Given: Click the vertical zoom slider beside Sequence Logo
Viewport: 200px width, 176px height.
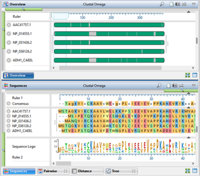Looking at the screenshot, I should 3,149.
